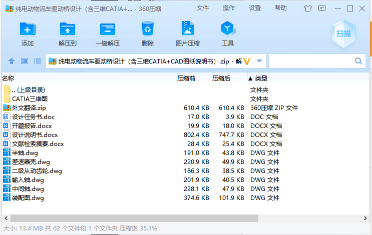Open the 图片压缩 image compression tool
The height and width of the screenshot is (235, 372).
187,28
